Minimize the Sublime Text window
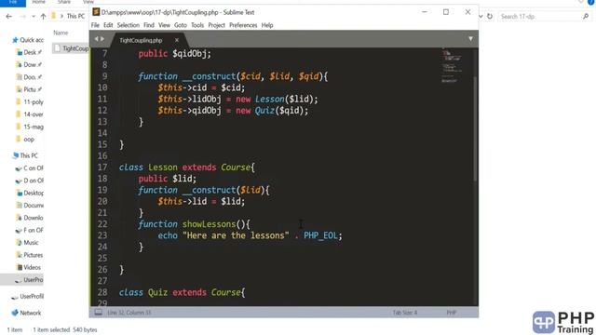This screenshot has height=335, width=596. [425, 12]
